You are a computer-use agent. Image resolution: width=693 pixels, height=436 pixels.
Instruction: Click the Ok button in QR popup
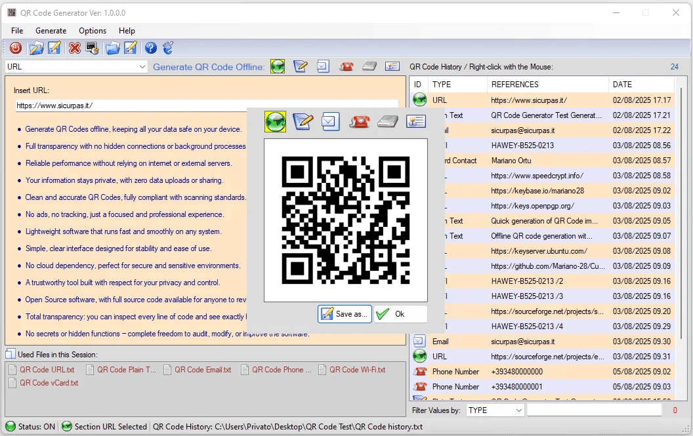(x=400, y=313)
